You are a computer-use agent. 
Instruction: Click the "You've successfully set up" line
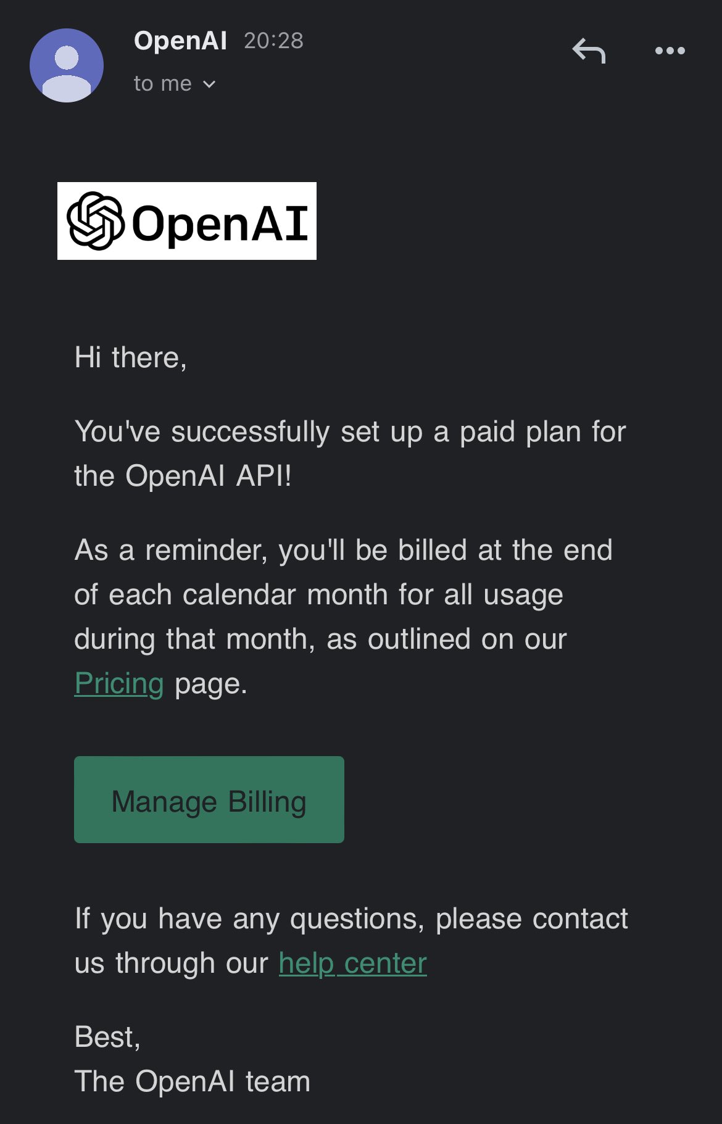[350, 431]
